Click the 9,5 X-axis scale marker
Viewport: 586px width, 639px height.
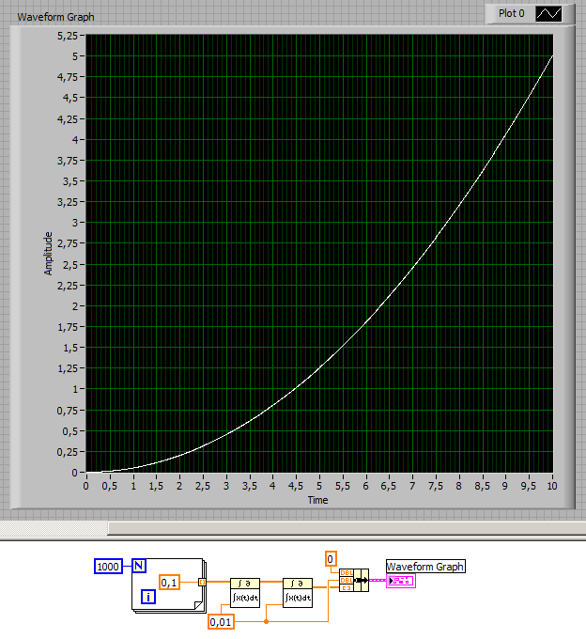pyautogui.click(x=528, y=486)
